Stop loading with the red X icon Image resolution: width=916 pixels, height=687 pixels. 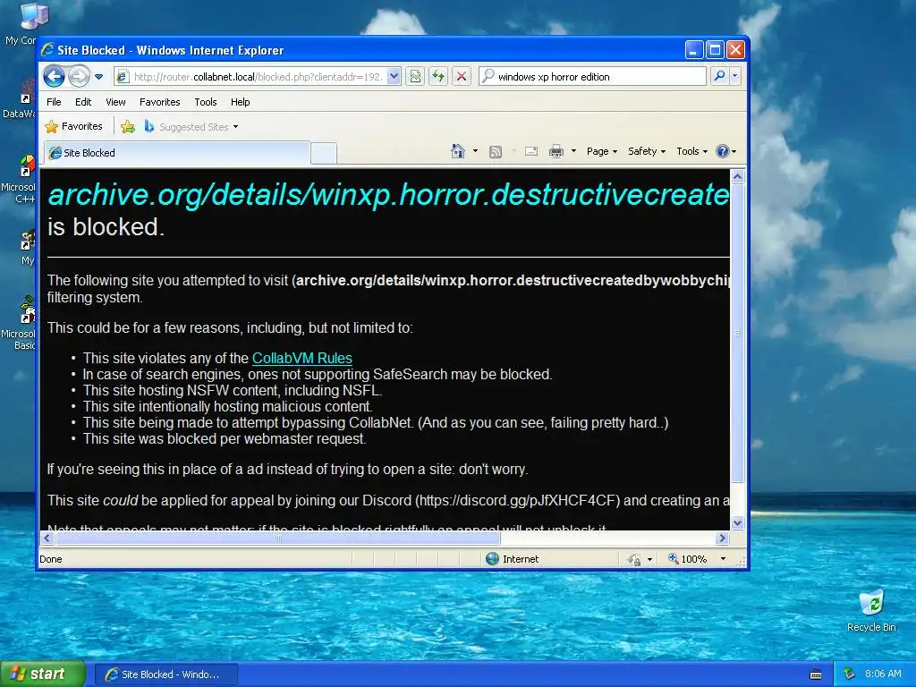coord(461,77)
